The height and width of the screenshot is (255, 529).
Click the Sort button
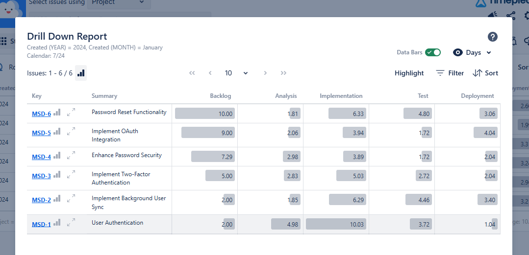click(485, 73)
